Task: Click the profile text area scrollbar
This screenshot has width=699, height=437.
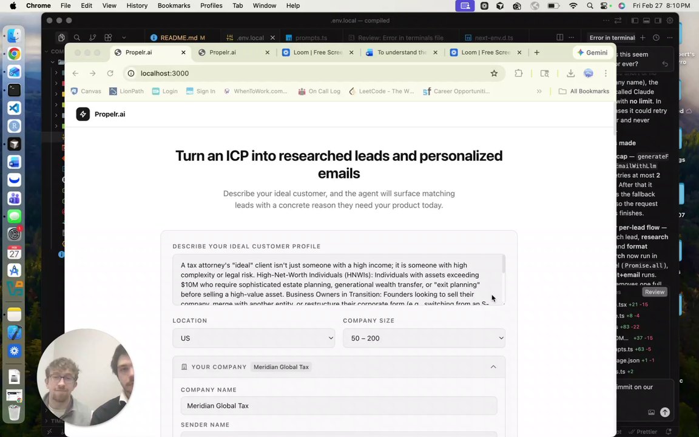Action: click(x=504, y=264)
